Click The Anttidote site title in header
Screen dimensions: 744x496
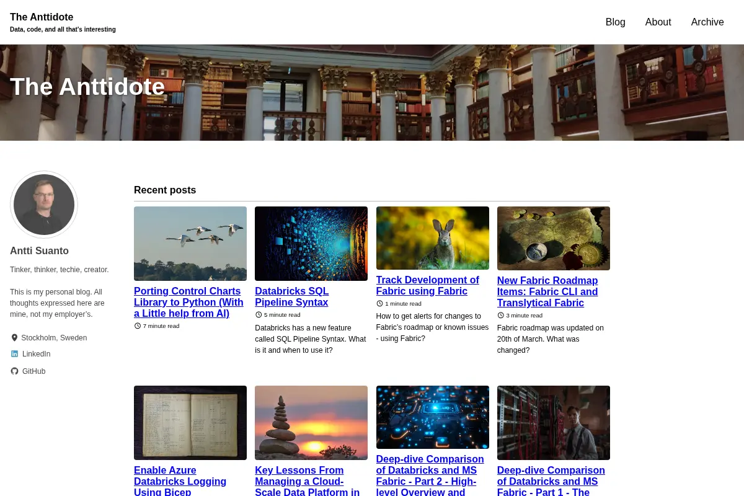pyautogui.click(x=42, y=17)
